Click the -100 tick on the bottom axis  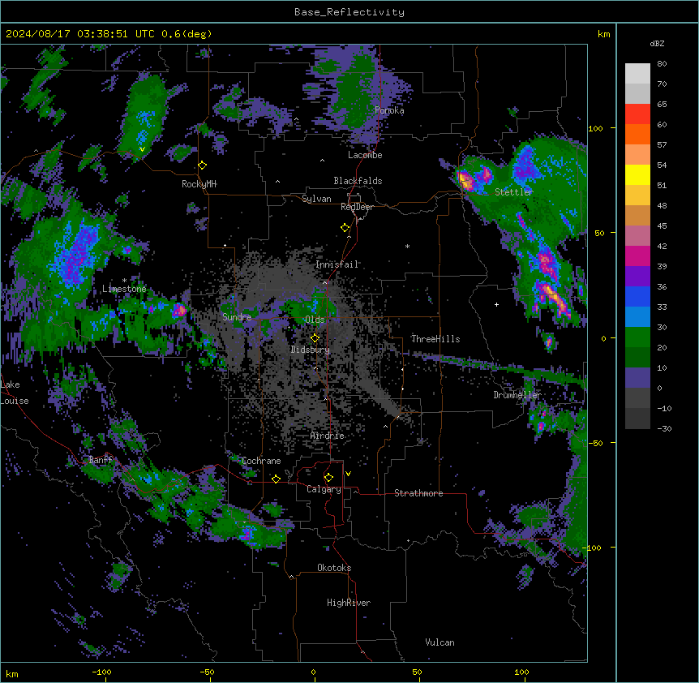pyautogui.click(x=101, y=672)
